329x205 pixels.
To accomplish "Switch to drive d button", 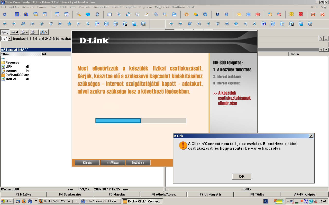I will [15, 32].
